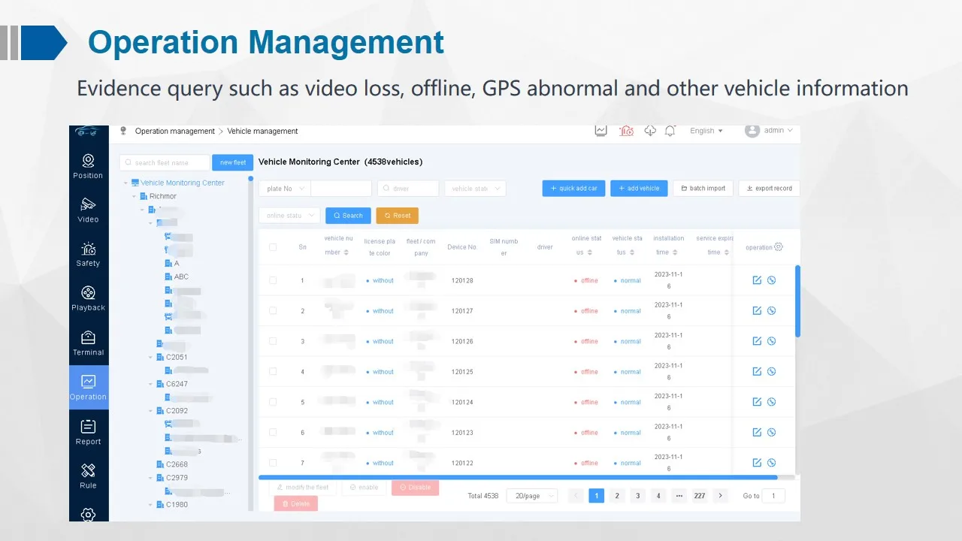This screenshot has width=962, height=541.
Task: Click the export record button
Action: click(770, 189)
